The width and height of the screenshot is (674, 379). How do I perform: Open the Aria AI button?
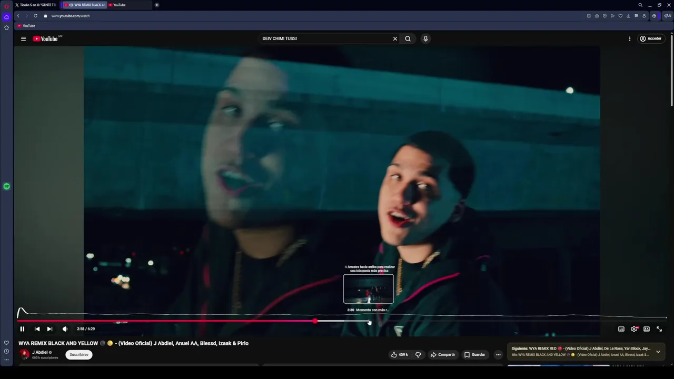click(x=668, y=16)
